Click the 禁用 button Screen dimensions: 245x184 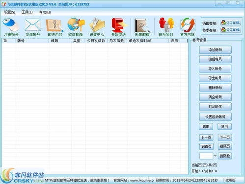[224, 127]
